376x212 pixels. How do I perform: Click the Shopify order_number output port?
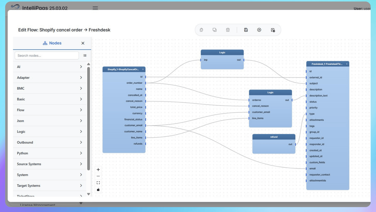point(145,83)
